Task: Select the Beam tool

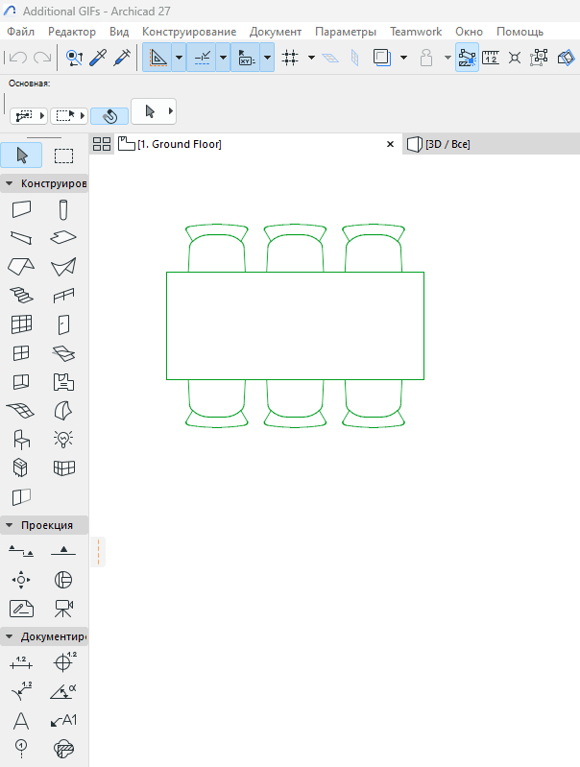Action: point(21,238)
